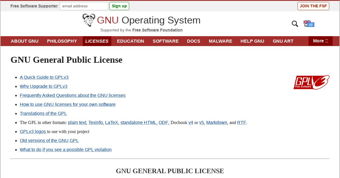Open the Philosophy menu item
The width and height of the screenshot is (340, 178).
click(x=62, y=41)
